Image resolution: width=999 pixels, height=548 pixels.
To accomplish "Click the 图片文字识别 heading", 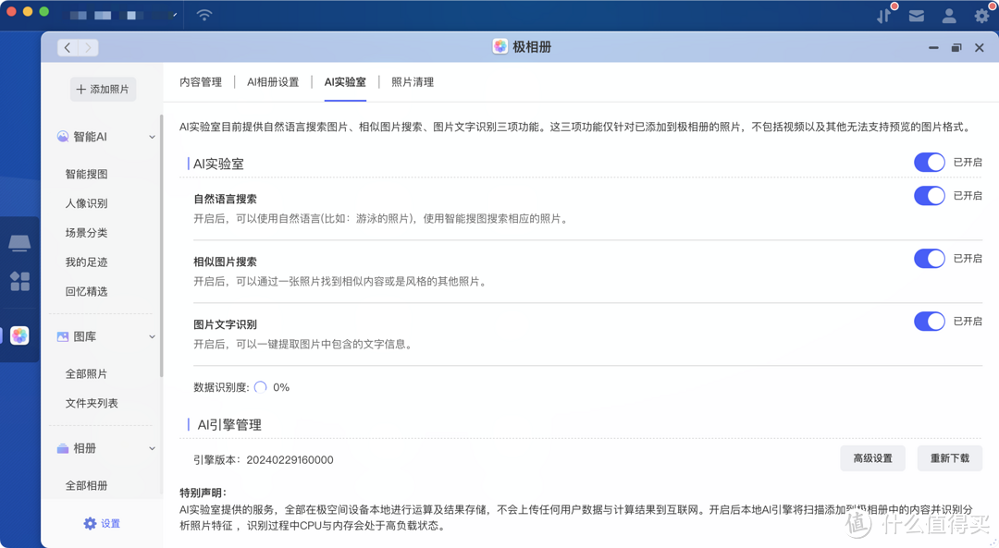I will [226, 324].
